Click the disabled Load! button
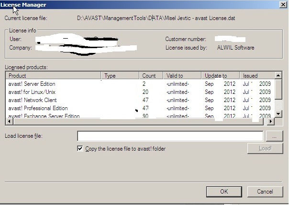 [265, 148]
